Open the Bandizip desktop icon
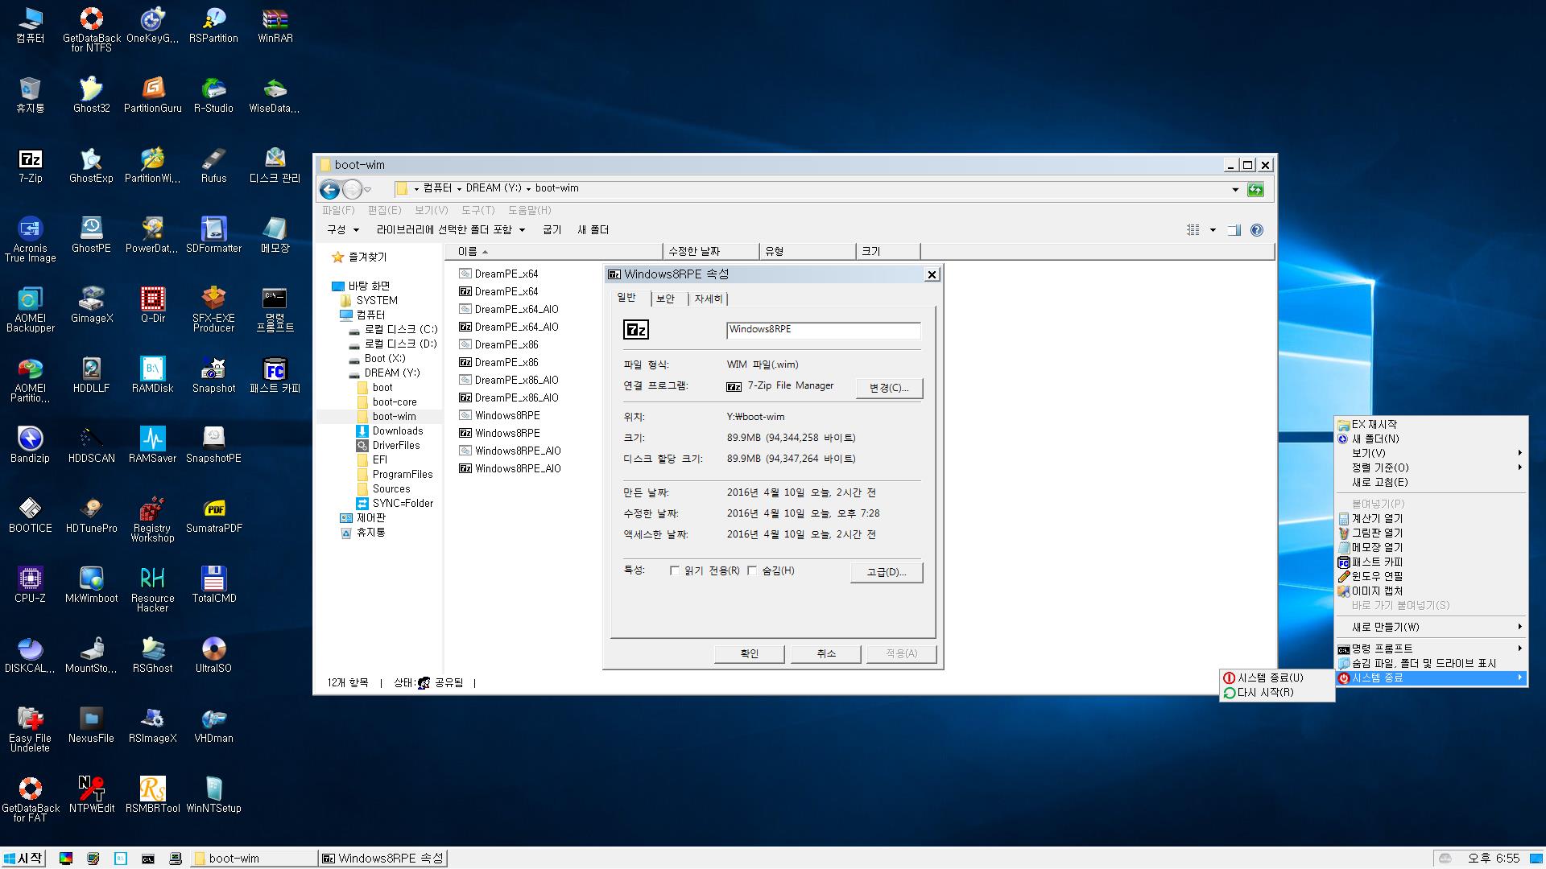Image resolution: width=1546 pixels, height=869 pixels. [30, 445]
